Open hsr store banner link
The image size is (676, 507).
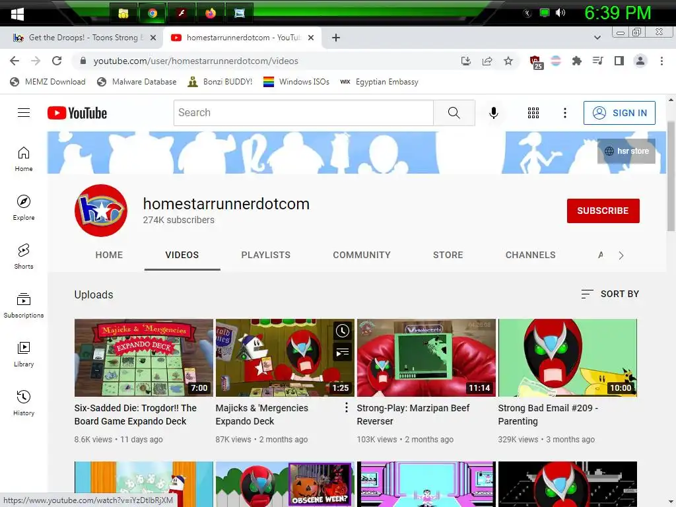pos(626,151)
